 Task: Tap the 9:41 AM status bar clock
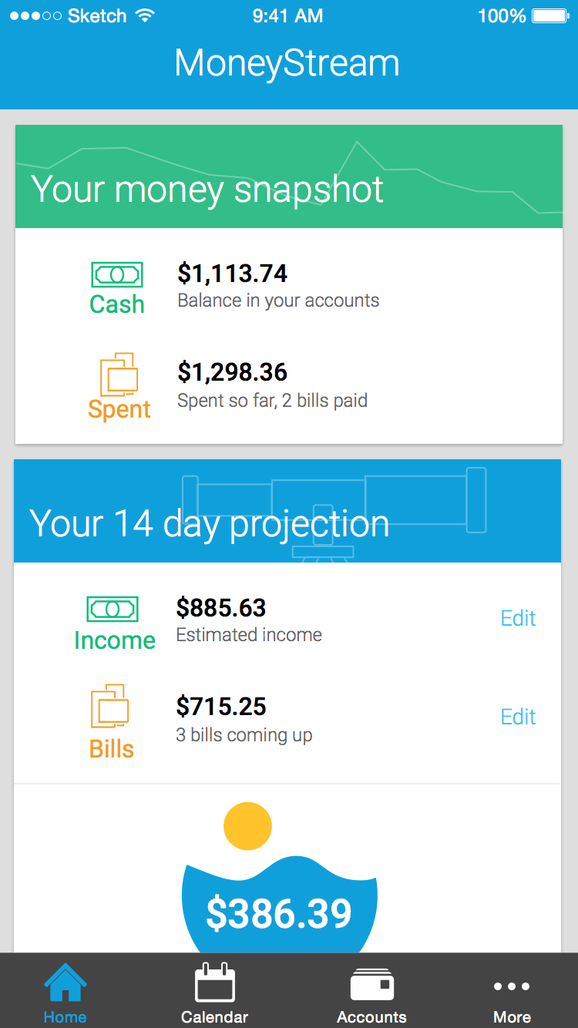[287, 16]
